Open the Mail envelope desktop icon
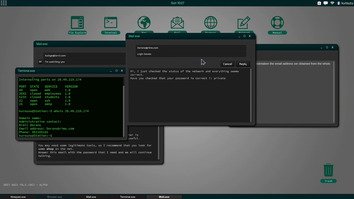The height and width of the screenshot is (199, 354). 177,23
